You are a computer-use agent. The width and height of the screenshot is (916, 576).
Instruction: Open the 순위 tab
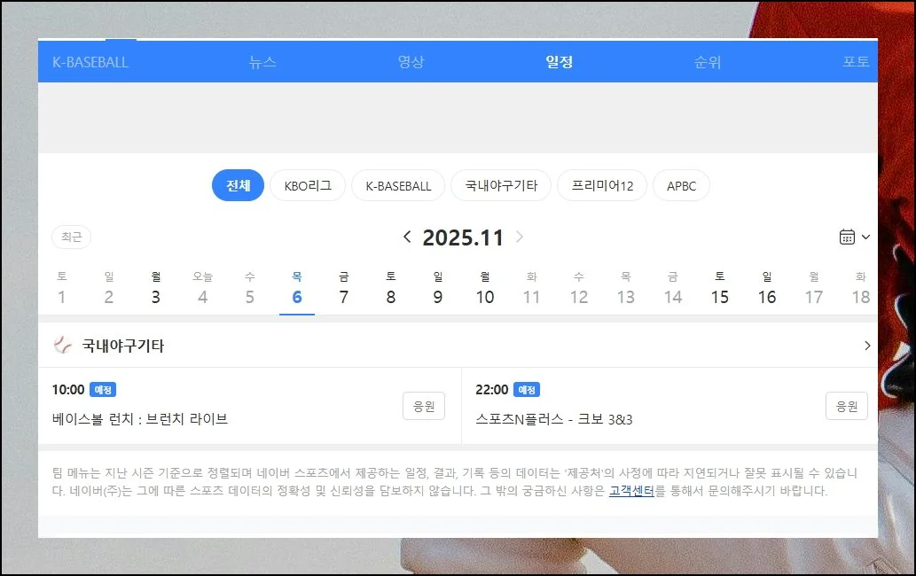tap(708, 62)
